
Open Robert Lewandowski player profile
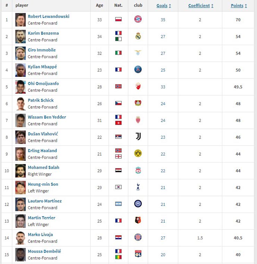pyautogui.click(x=48, y=16)
